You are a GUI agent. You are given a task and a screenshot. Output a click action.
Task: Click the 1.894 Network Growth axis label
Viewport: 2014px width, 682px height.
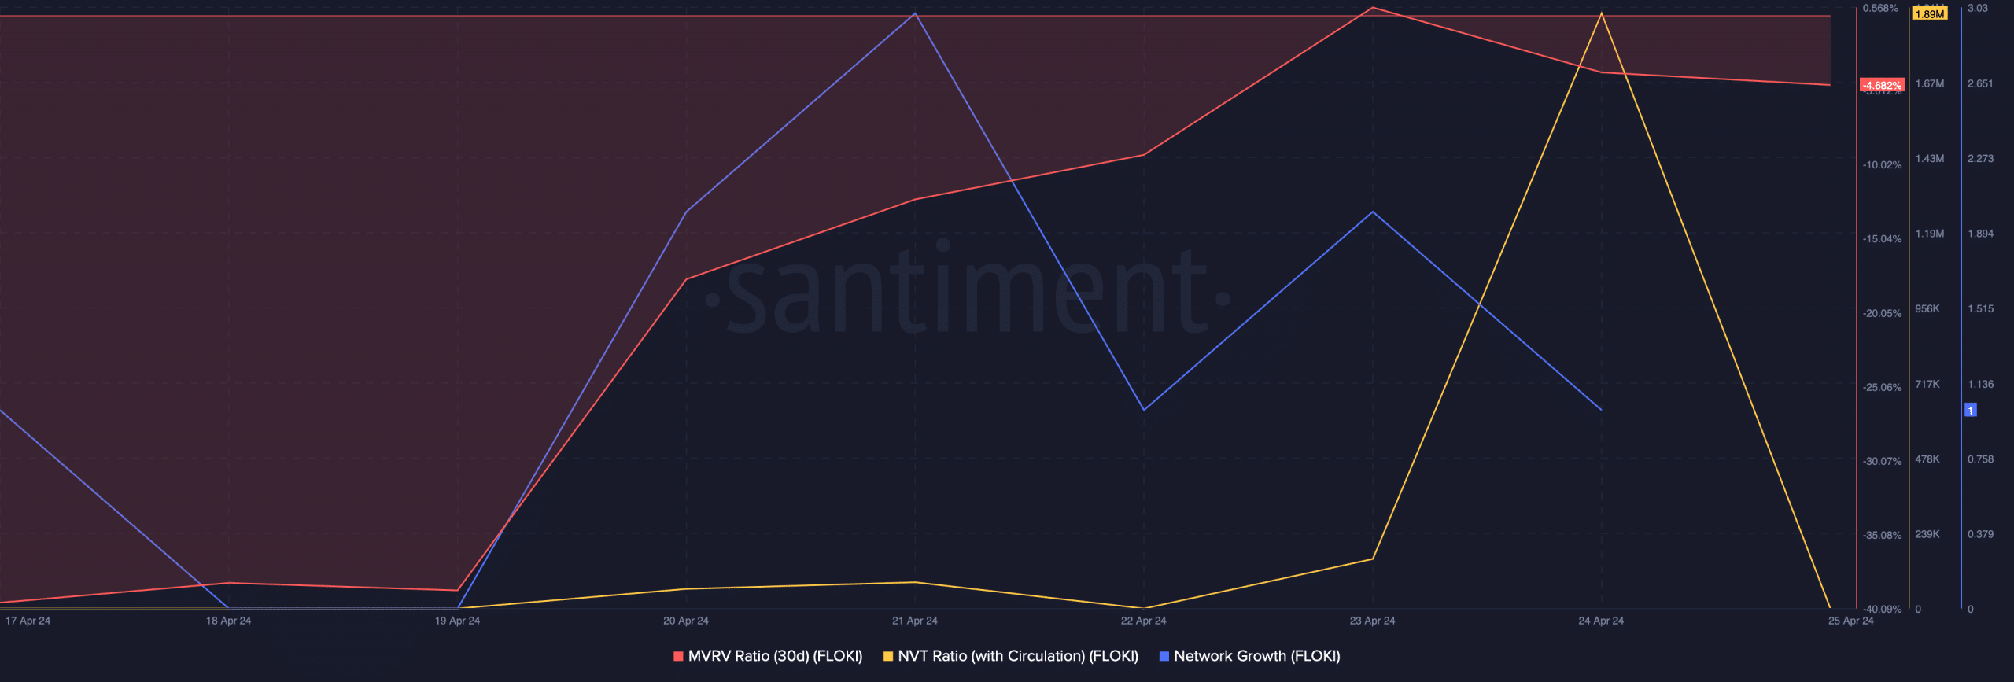click(x=1981, y=234)
